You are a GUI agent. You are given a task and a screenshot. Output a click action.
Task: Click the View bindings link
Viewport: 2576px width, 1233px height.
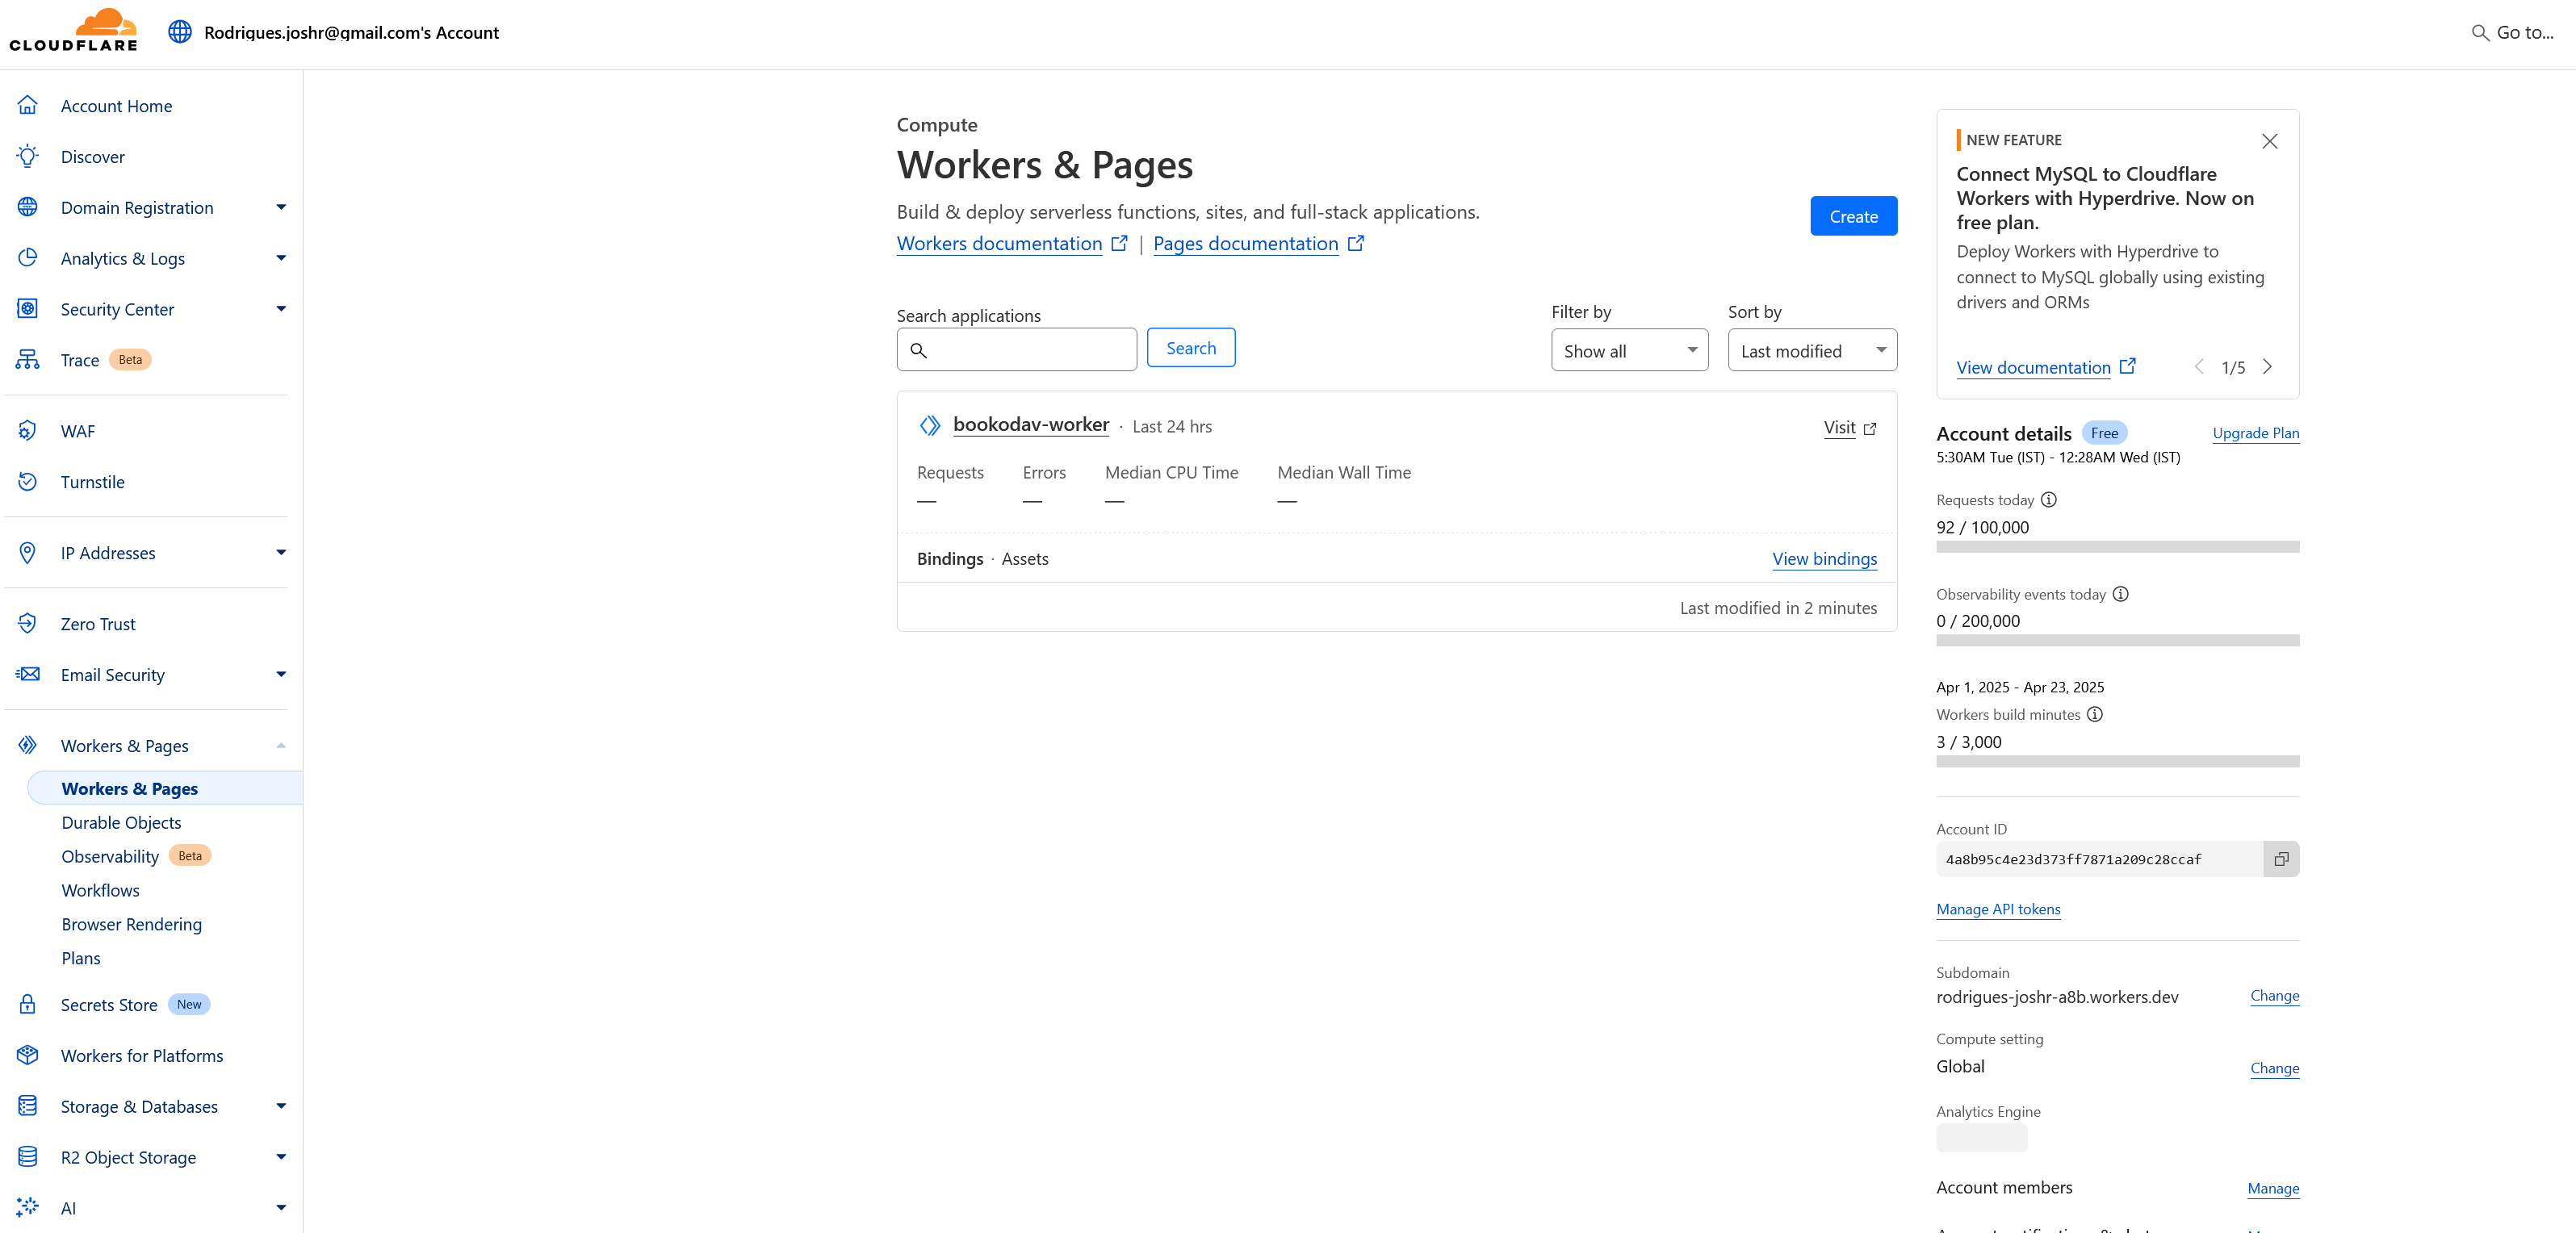coord(1824,558)
